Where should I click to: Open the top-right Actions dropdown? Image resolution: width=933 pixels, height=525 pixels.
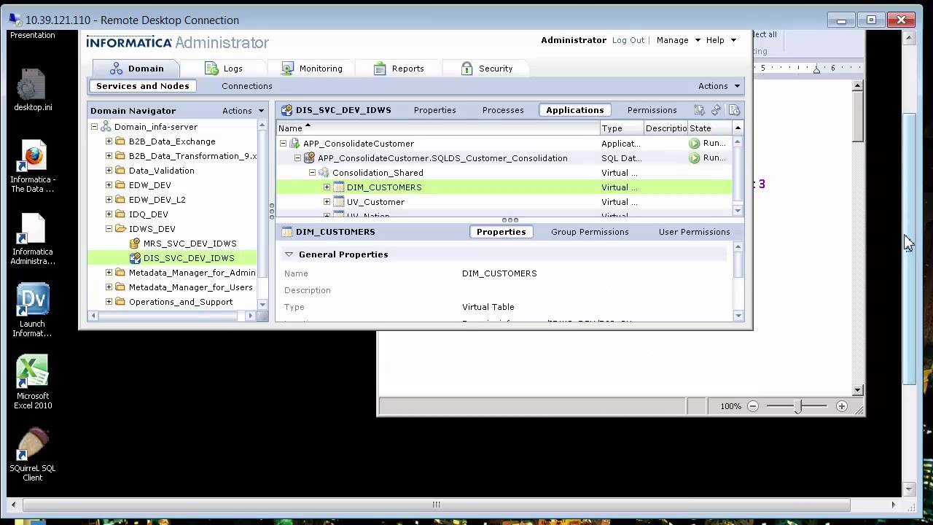[719, 86]
